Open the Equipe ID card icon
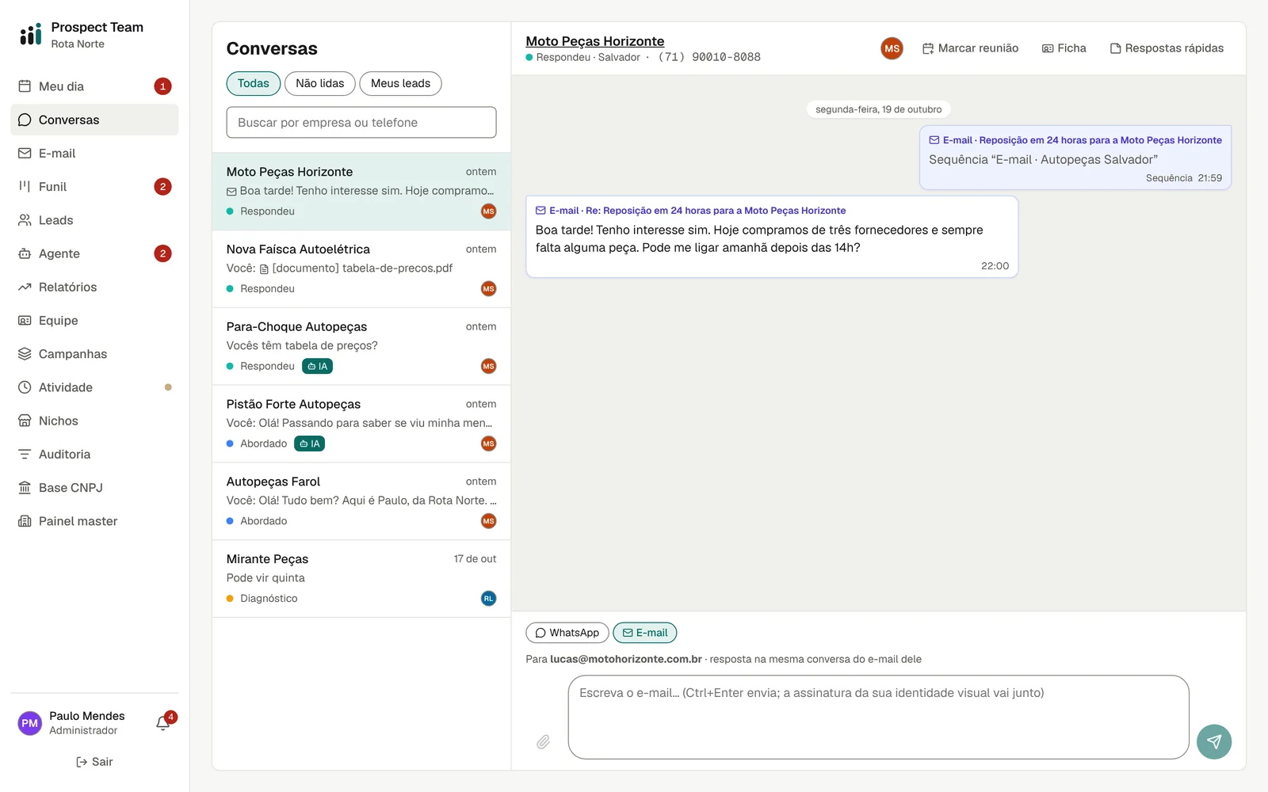Image resolution: width=1268 pixels, height=792 pixels. (25, 320)
